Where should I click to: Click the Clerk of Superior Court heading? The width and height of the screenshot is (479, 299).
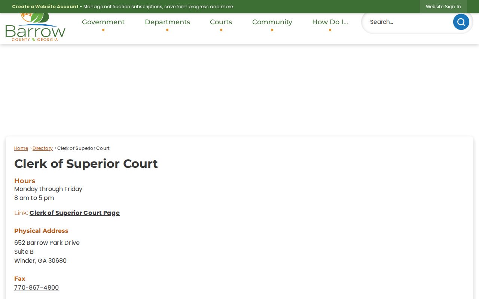pyautogui.click(x=86, y=164)
